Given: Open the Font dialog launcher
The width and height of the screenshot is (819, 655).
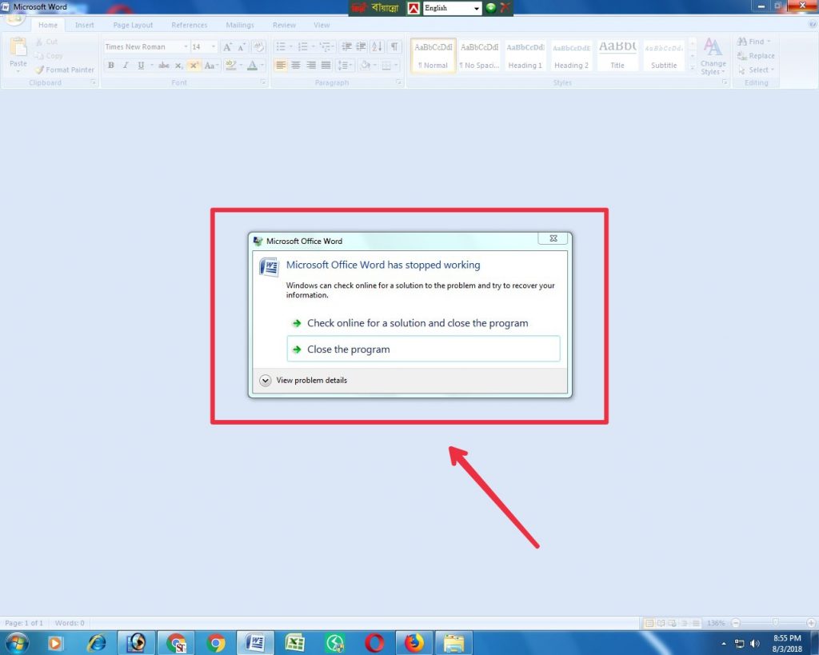Looking at the screenshot, I should pyautogui.click(x=262, y=82).
